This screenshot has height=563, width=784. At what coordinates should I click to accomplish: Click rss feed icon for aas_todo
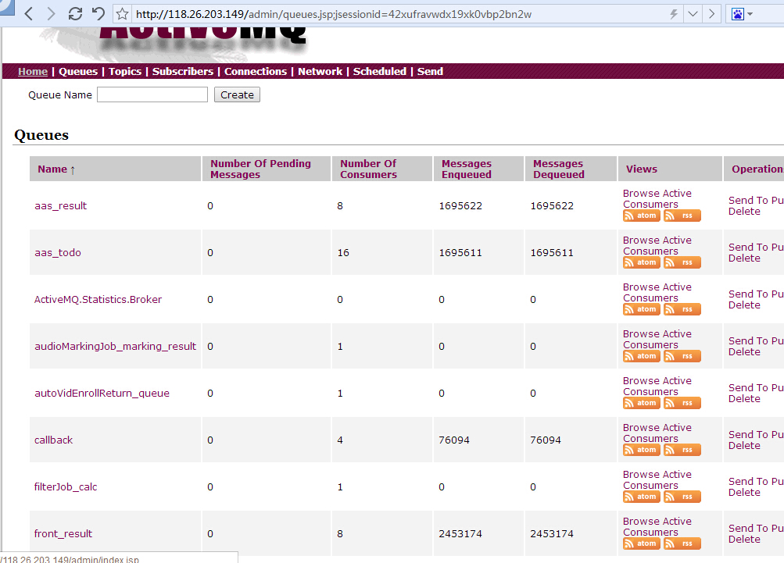(682, 262)
